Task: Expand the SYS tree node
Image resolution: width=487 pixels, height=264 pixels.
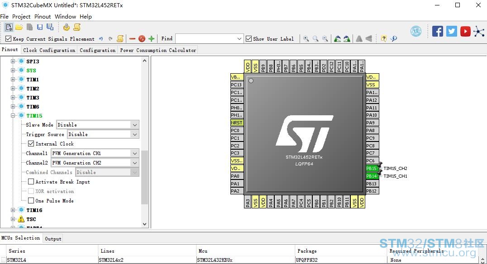Action: pos(13,71)
